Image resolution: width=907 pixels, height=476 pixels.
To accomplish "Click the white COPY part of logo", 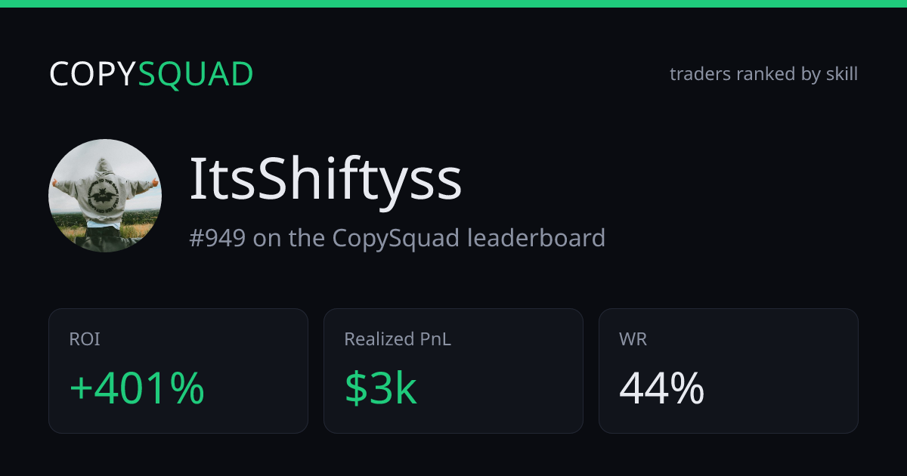I will click(93, 74).
